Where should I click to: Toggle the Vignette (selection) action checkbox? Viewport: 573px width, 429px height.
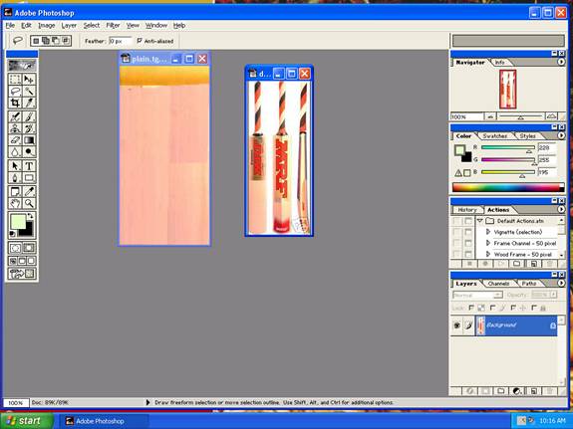456,232
